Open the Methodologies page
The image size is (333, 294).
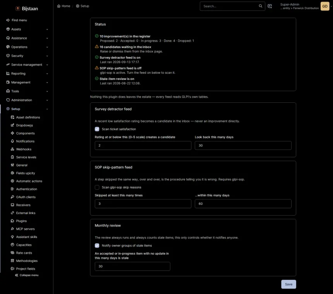[x=27, y=261]
